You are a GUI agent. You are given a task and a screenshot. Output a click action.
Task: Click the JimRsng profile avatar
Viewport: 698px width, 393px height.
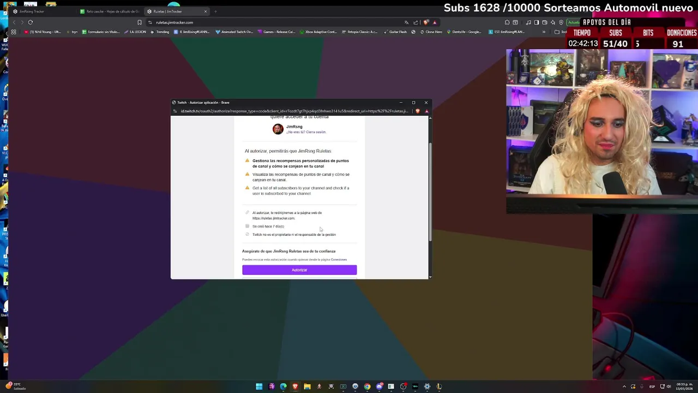coord(278,129)
